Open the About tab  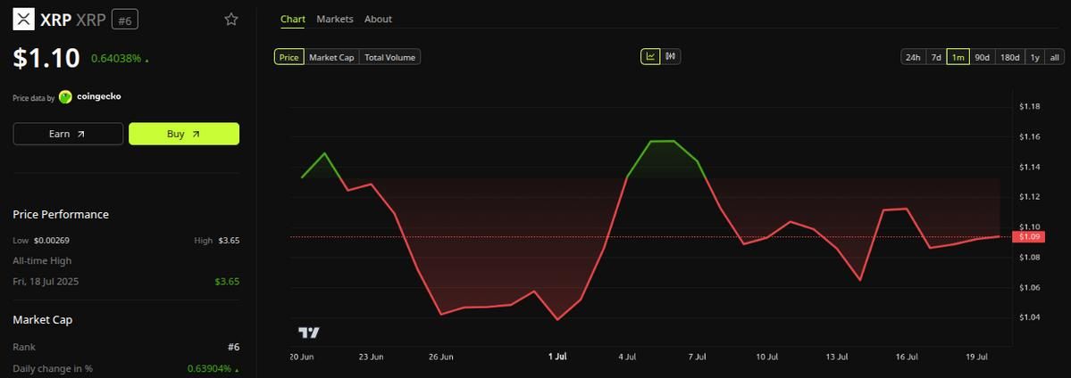[378, 19]
